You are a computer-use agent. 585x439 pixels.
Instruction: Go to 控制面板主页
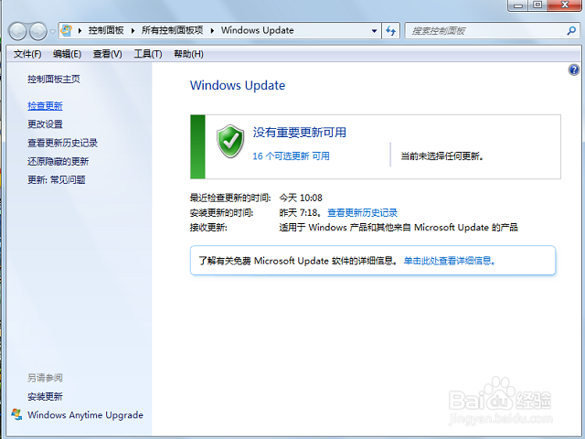(x=54, y=80)
